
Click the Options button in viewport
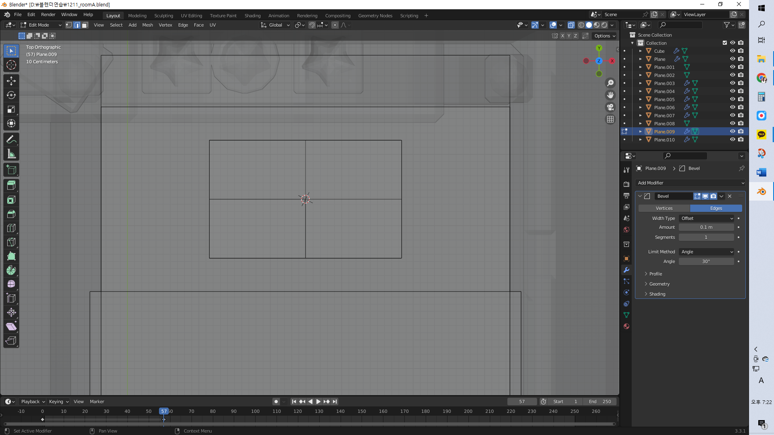605,36
